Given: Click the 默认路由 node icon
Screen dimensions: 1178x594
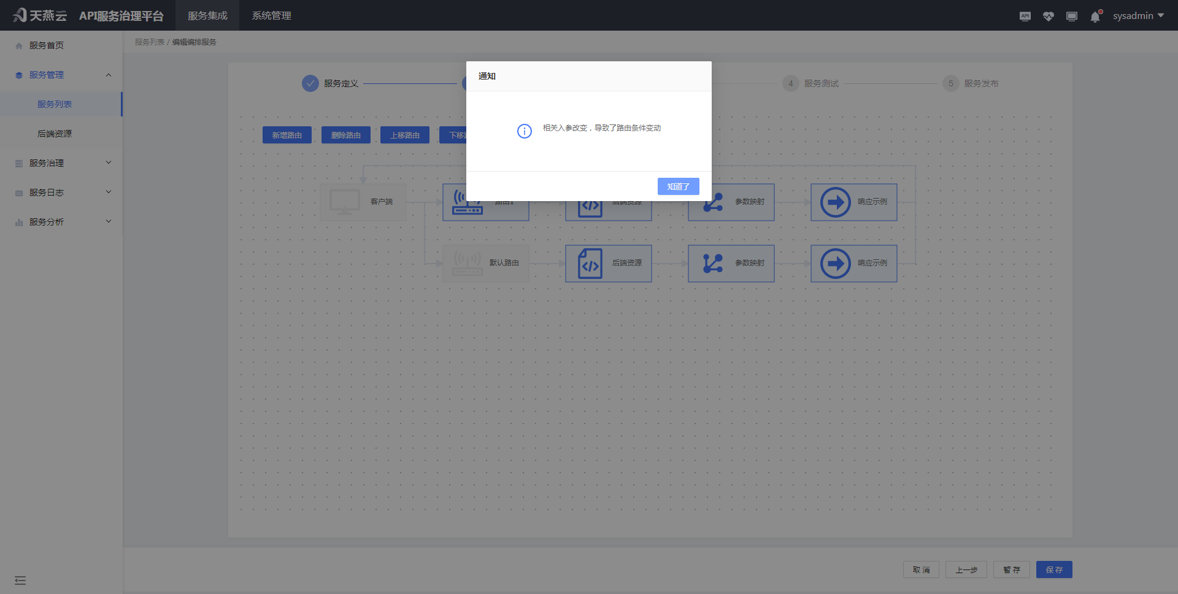Looking at the screenshot, I should click(468, 262).
